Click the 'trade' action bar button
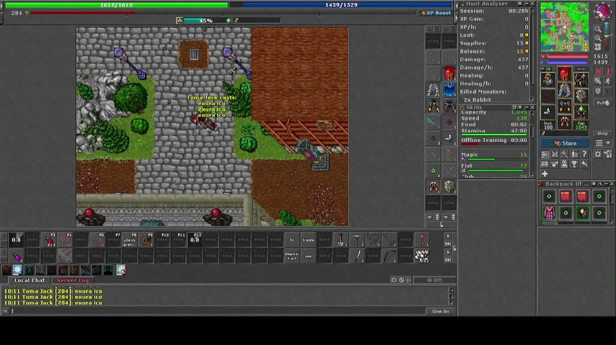Viewport: 616px width, 345px height. 308,240
